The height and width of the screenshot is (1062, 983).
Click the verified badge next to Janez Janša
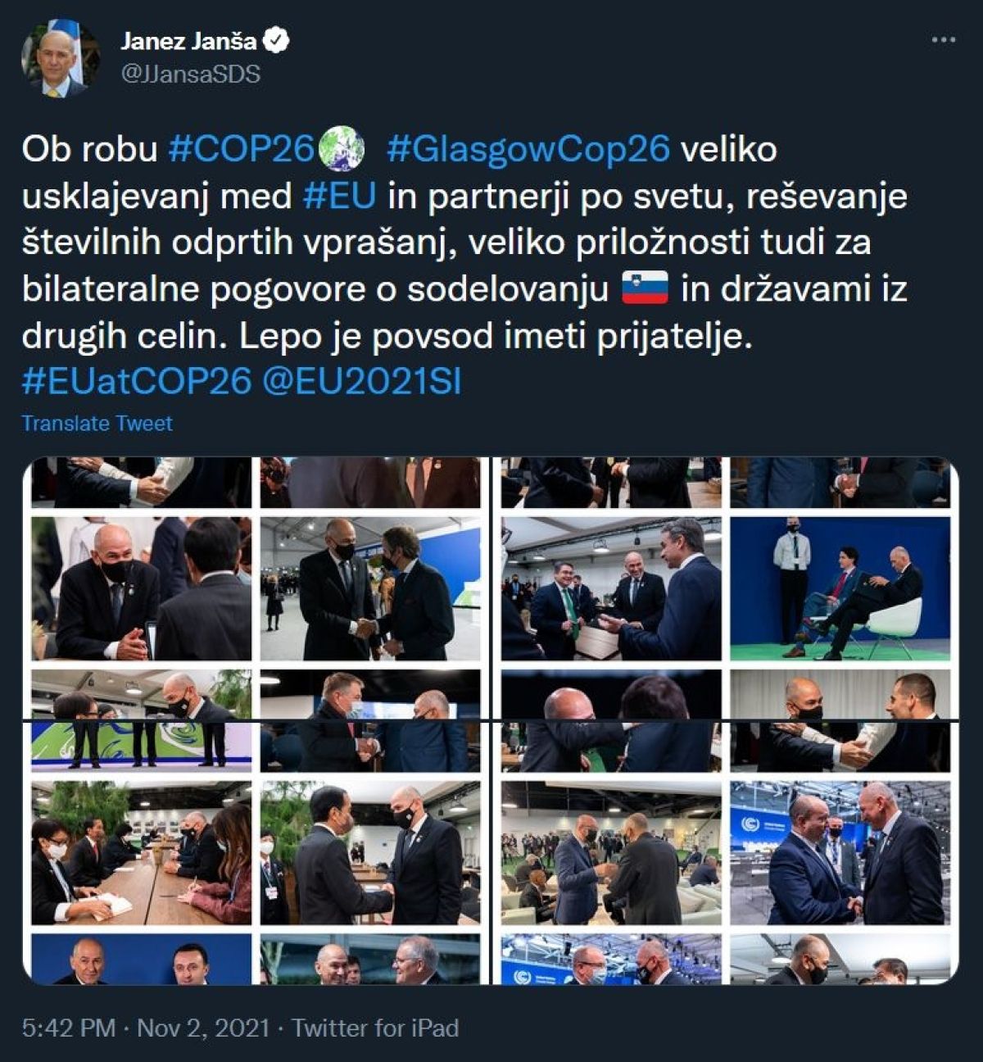[279, 41]
